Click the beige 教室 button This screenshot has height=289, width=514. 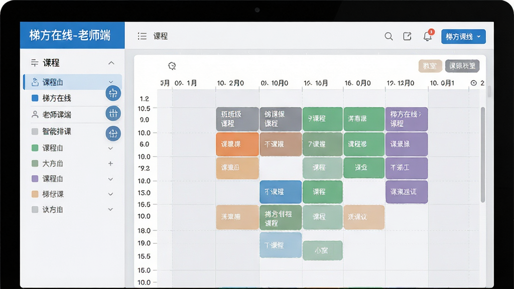tap(430, 66)
